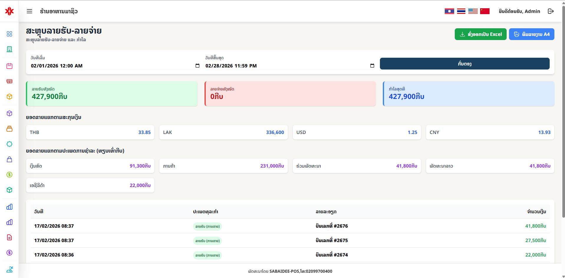Viewport: 565px width, 278px height.
Task: Click the purple shopping bag sidebar icon
Action: pyautogui.click(x=9, y=159)
